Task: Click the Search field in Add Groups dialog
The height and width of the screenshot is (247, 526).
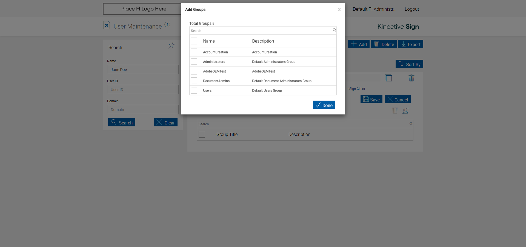Action: tap(260, 31)
